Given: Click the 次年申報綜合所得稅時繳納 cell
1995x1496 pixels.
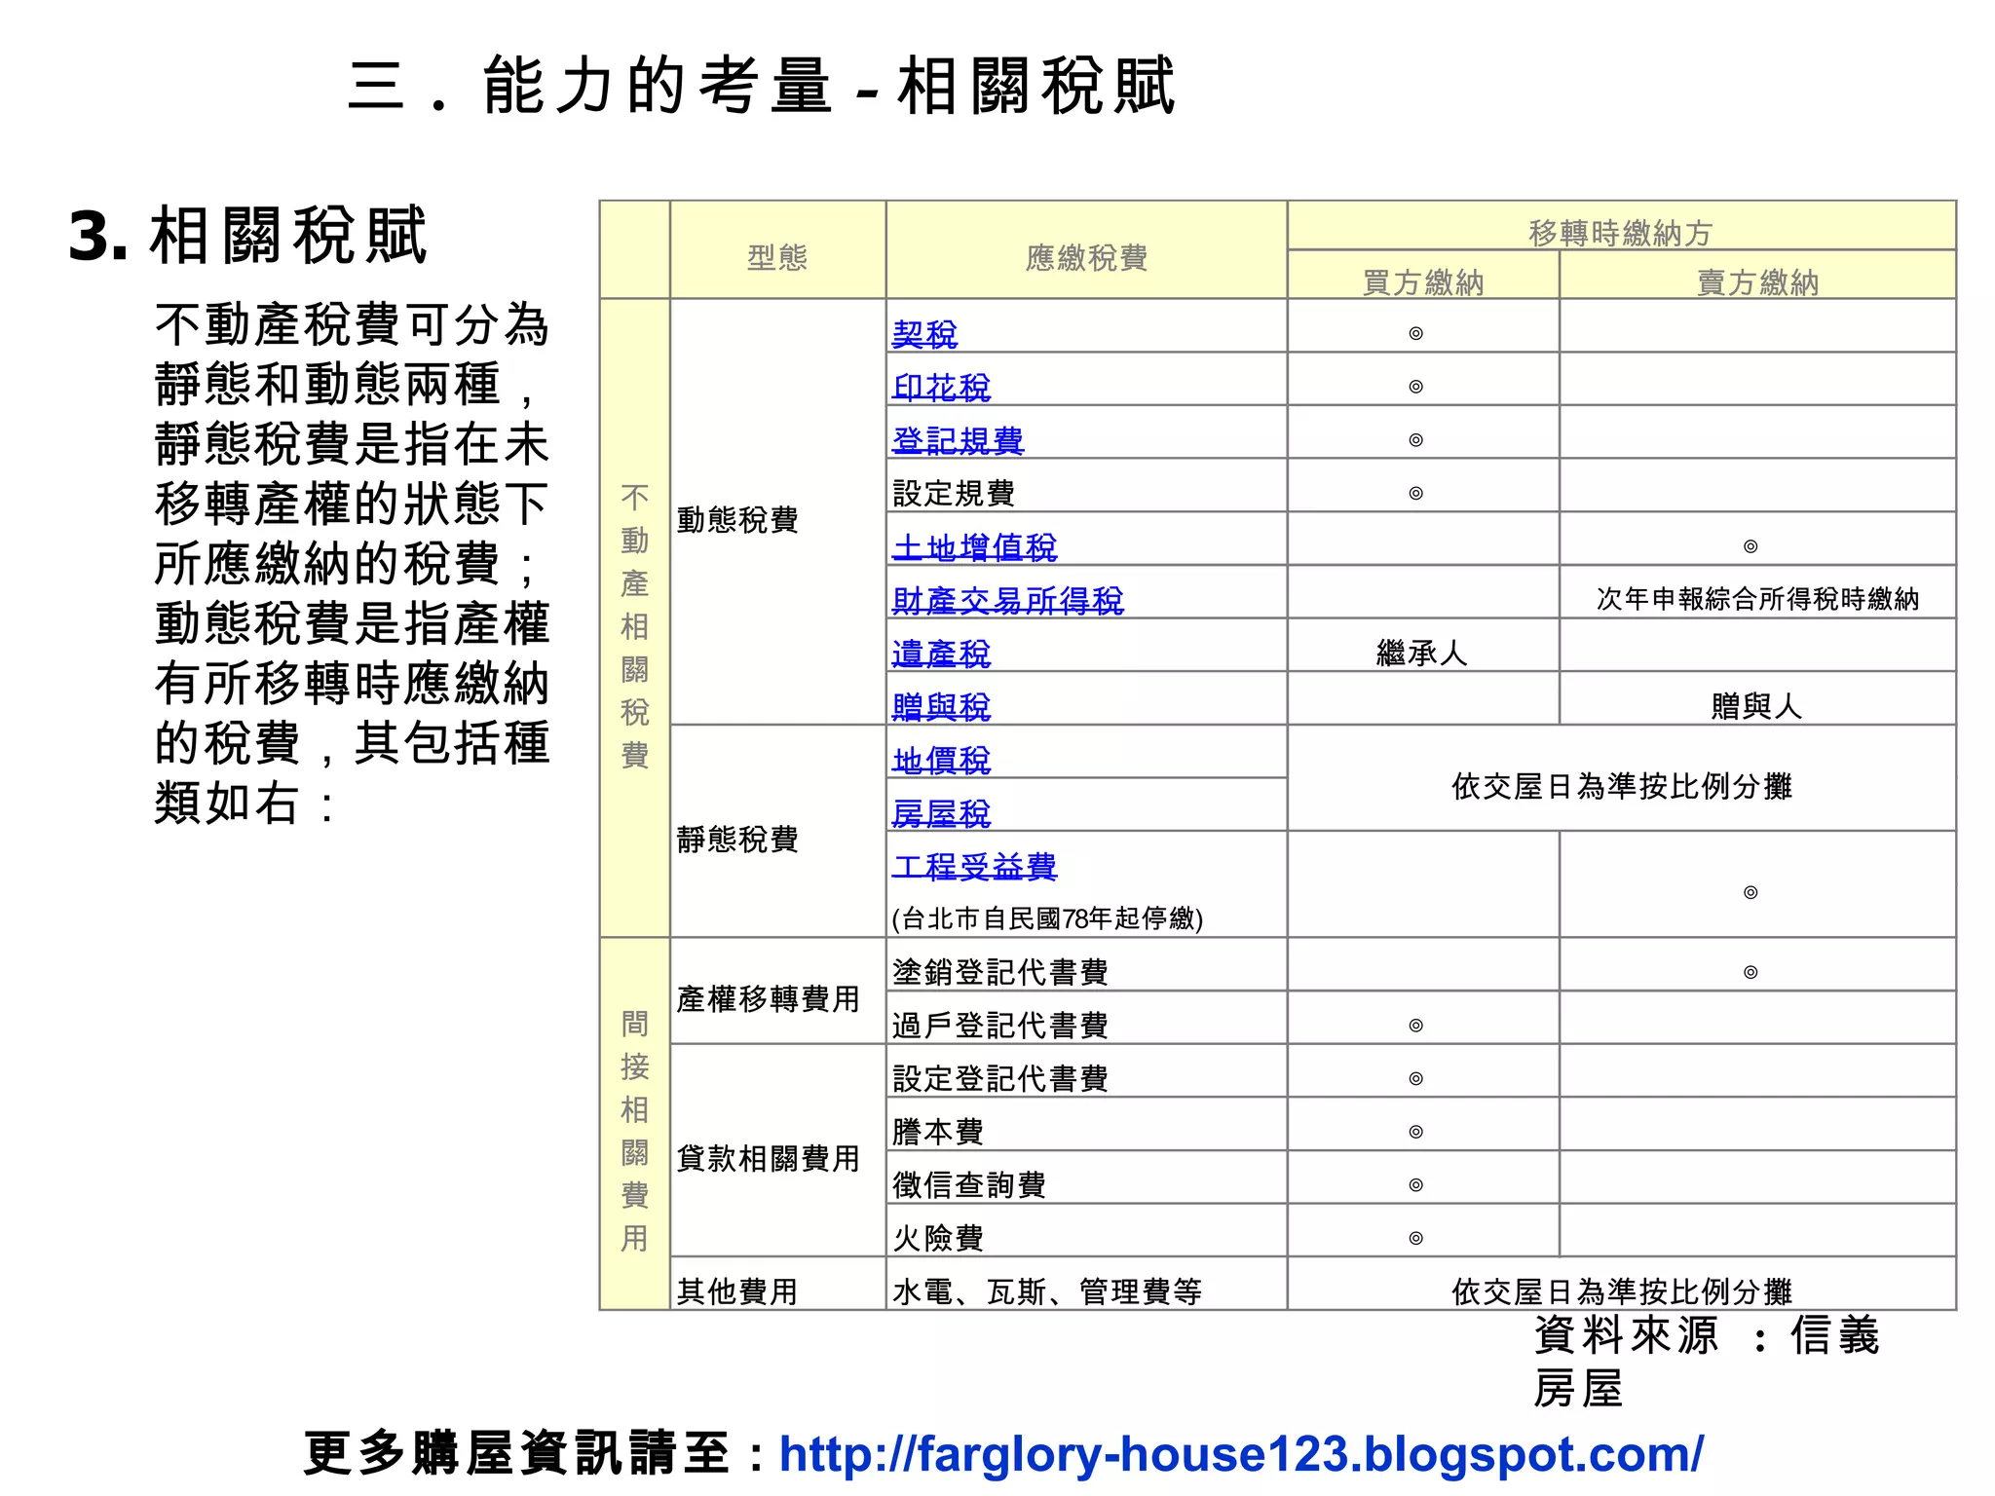Looking at the screenshot, I should 1757,591.
